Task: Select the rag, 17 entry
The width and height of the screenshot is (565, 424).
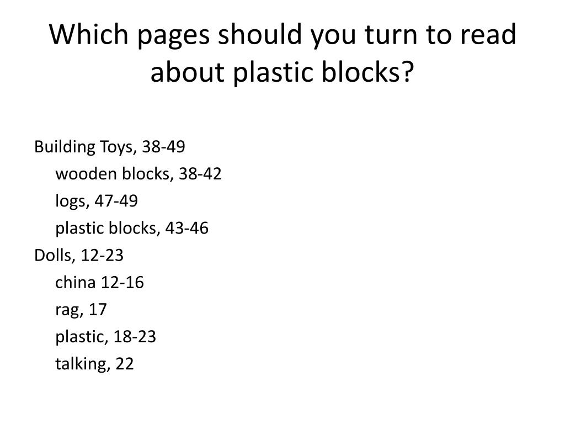Action: click(81, 310)
